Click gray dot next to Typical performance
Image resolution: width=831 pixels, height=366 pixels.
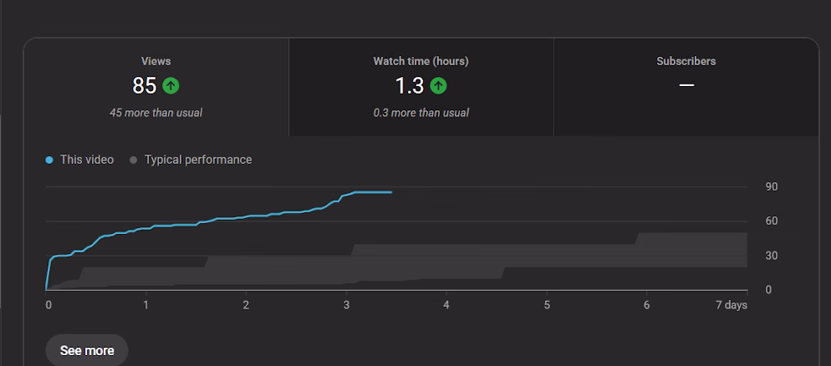pos(134,160)
